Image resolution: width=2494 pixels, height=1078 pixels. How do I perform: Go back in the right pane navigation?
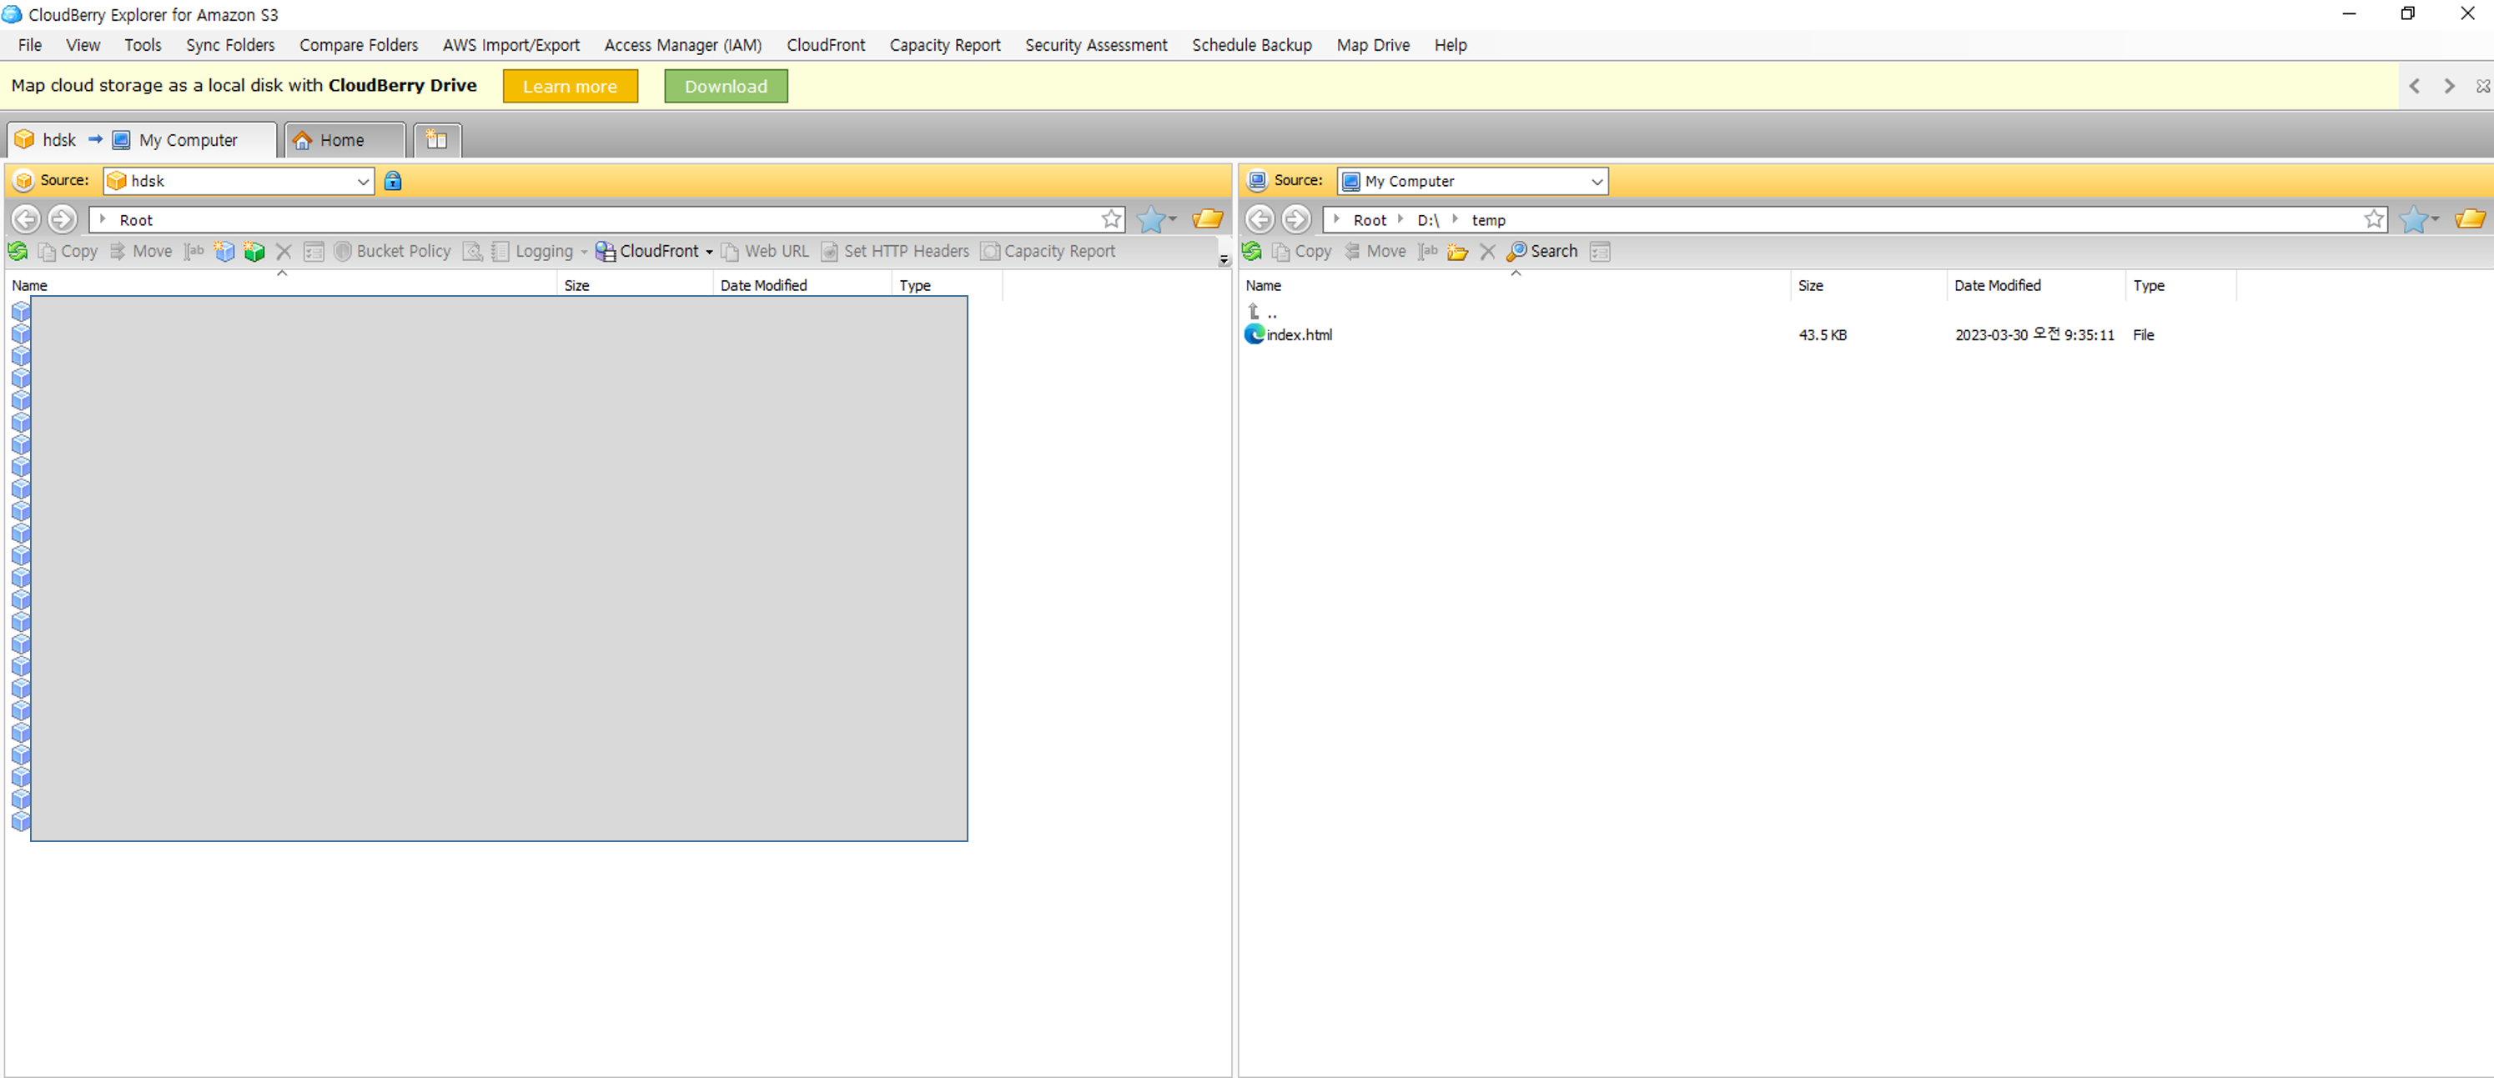tap(1260, 219)
